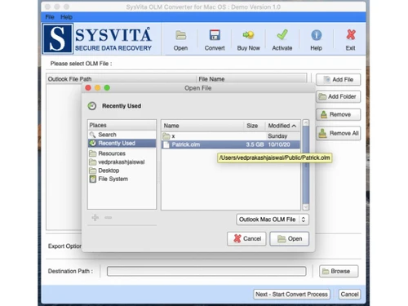Click scrollbar down arrow in file list

click(306, 207)
